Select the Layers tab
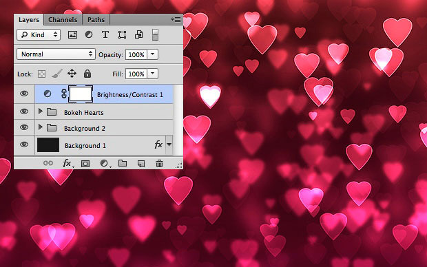The width and height of the screenshot is (427, 267). 29,19
